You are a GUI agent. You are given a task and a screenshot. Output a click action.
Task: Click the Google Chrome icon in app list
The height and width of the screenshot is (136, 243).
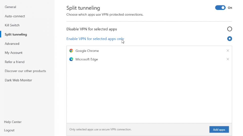click(71, 51)
